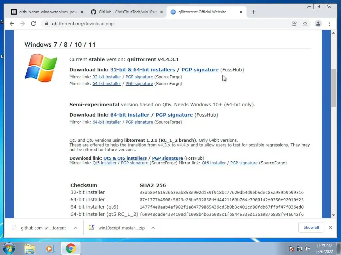Screen dimensions: 341x255
Task: Dismiss the downloads bar
Action: pos(330,227)
